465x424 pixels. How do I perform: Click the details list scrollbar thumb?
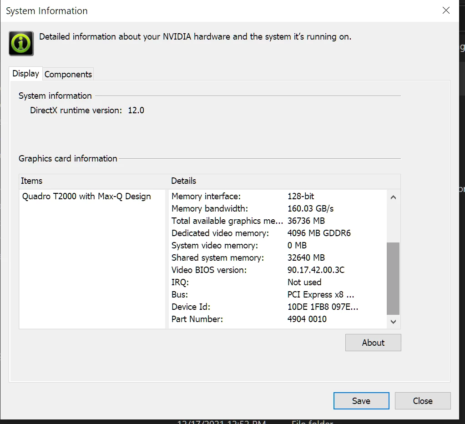click(x=393, y=278)
